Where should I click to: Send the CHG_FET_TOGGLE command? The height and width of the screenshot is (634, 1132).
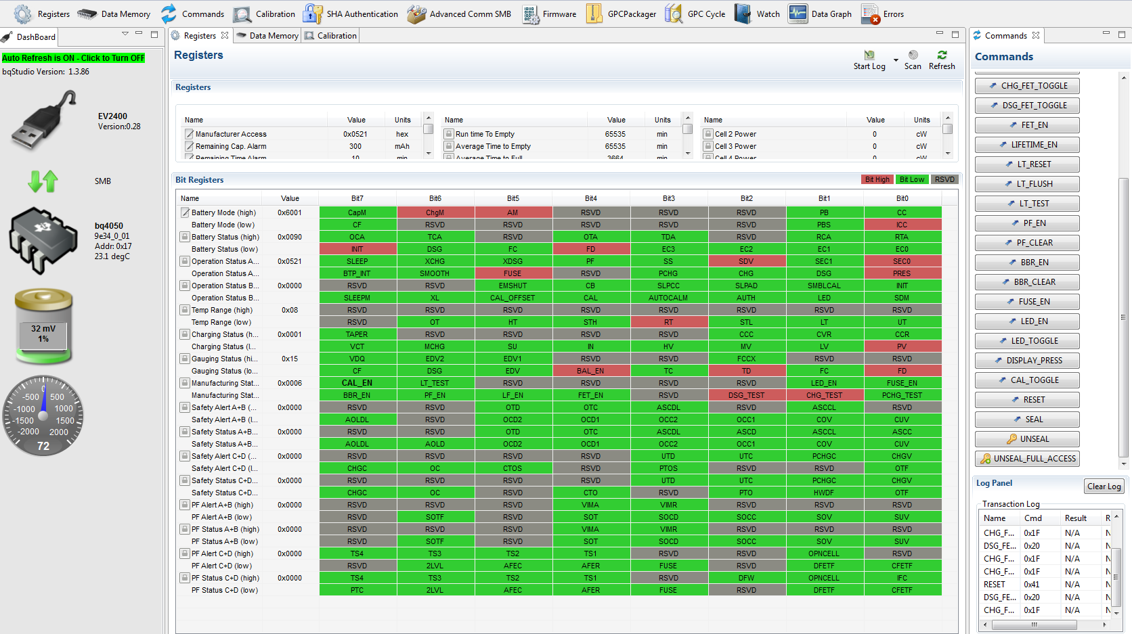point(1027,86)
